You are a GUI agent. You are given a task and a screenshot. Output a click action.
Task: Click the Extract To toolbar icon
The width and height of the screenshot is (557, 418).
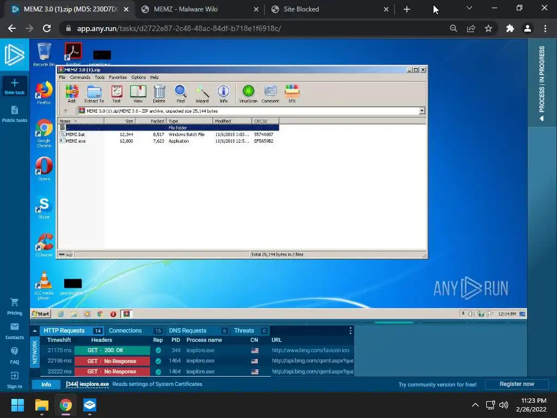(94, 94)
